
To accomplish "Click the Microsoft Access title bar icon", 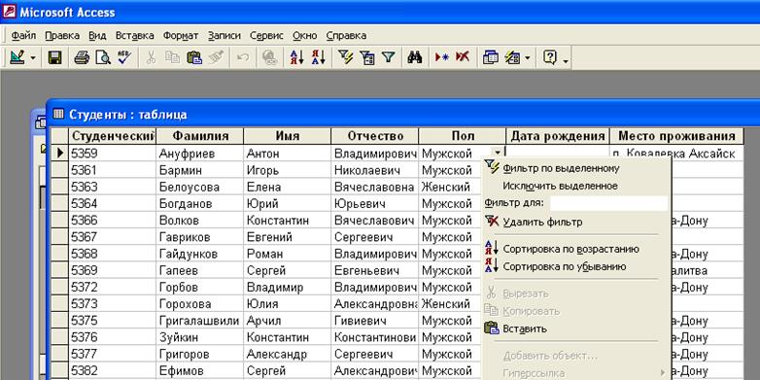I will (9, 11).
